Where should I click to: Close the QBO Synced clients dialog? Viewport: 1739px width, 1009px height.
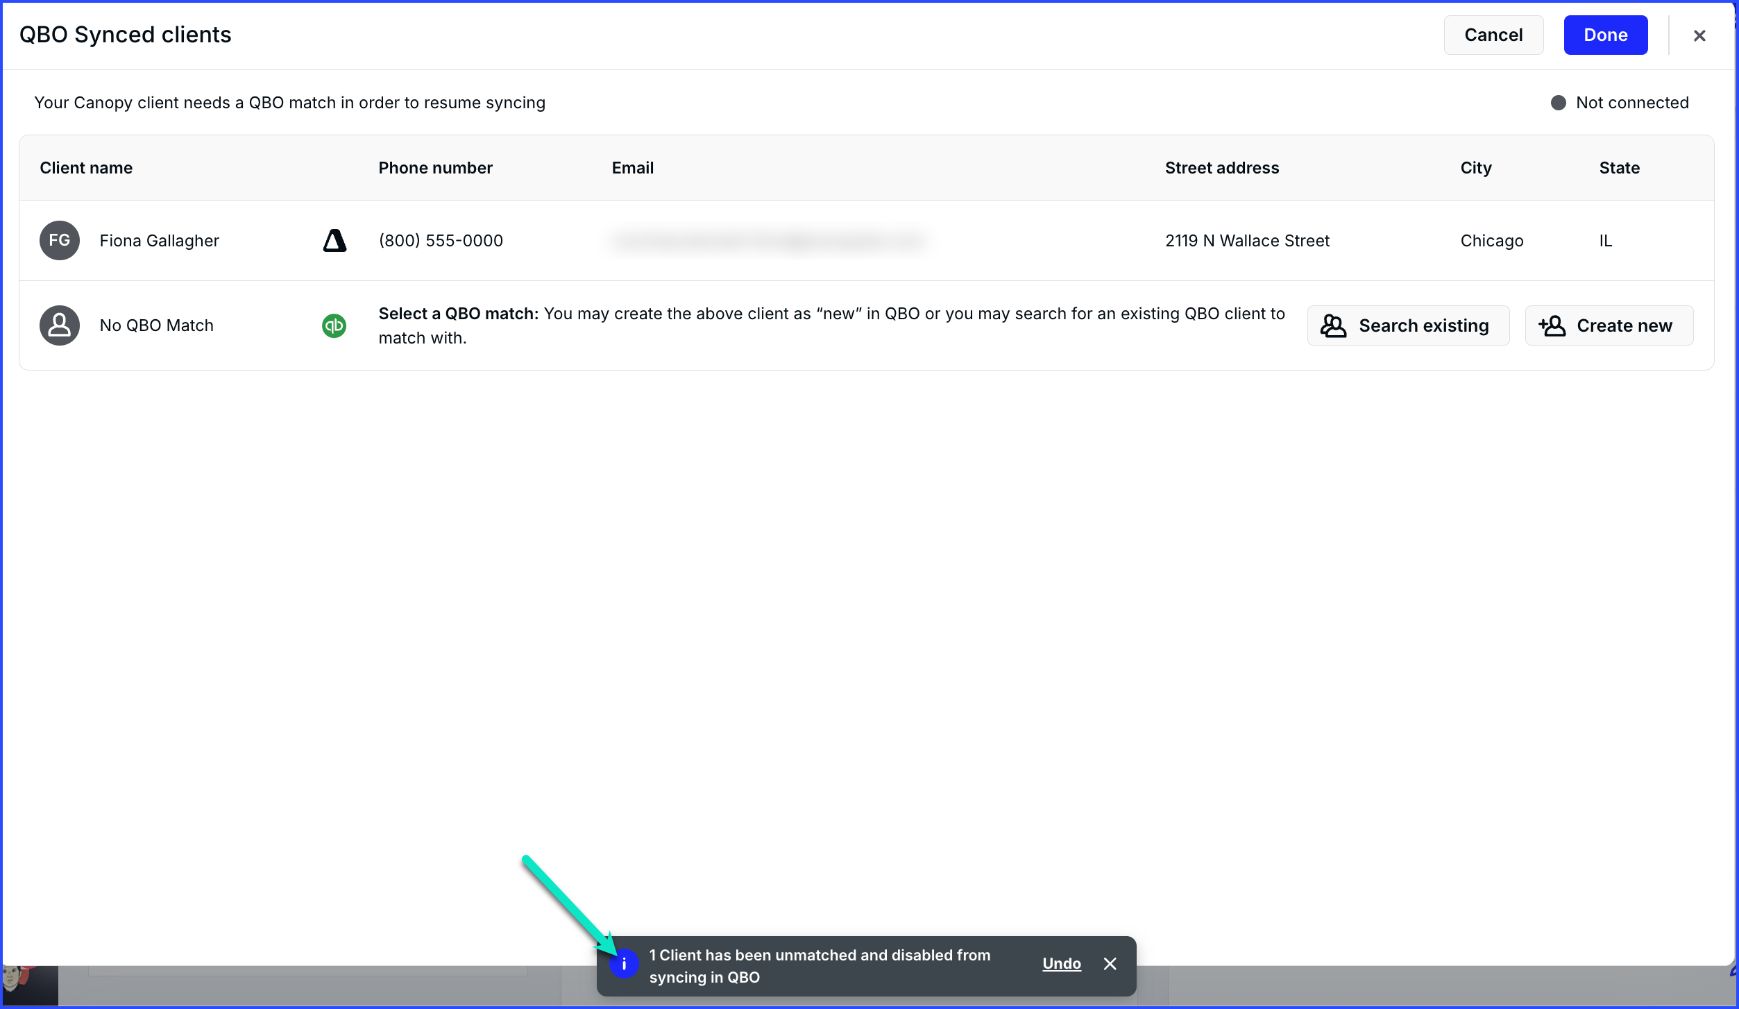[x=1699, y=35]
